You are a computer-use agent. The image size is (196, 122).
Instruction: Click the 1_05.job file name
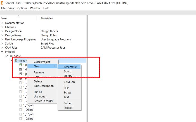pos(28,105)
